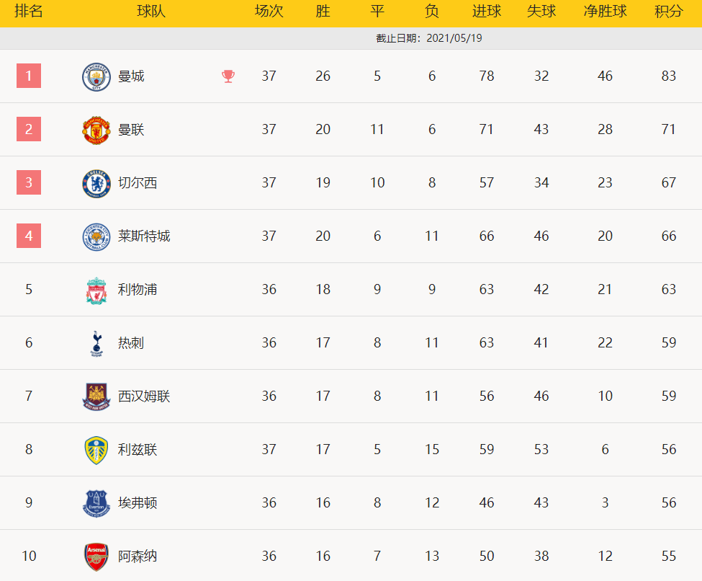
Task: Click the 进球 column header
Action: 487,12
